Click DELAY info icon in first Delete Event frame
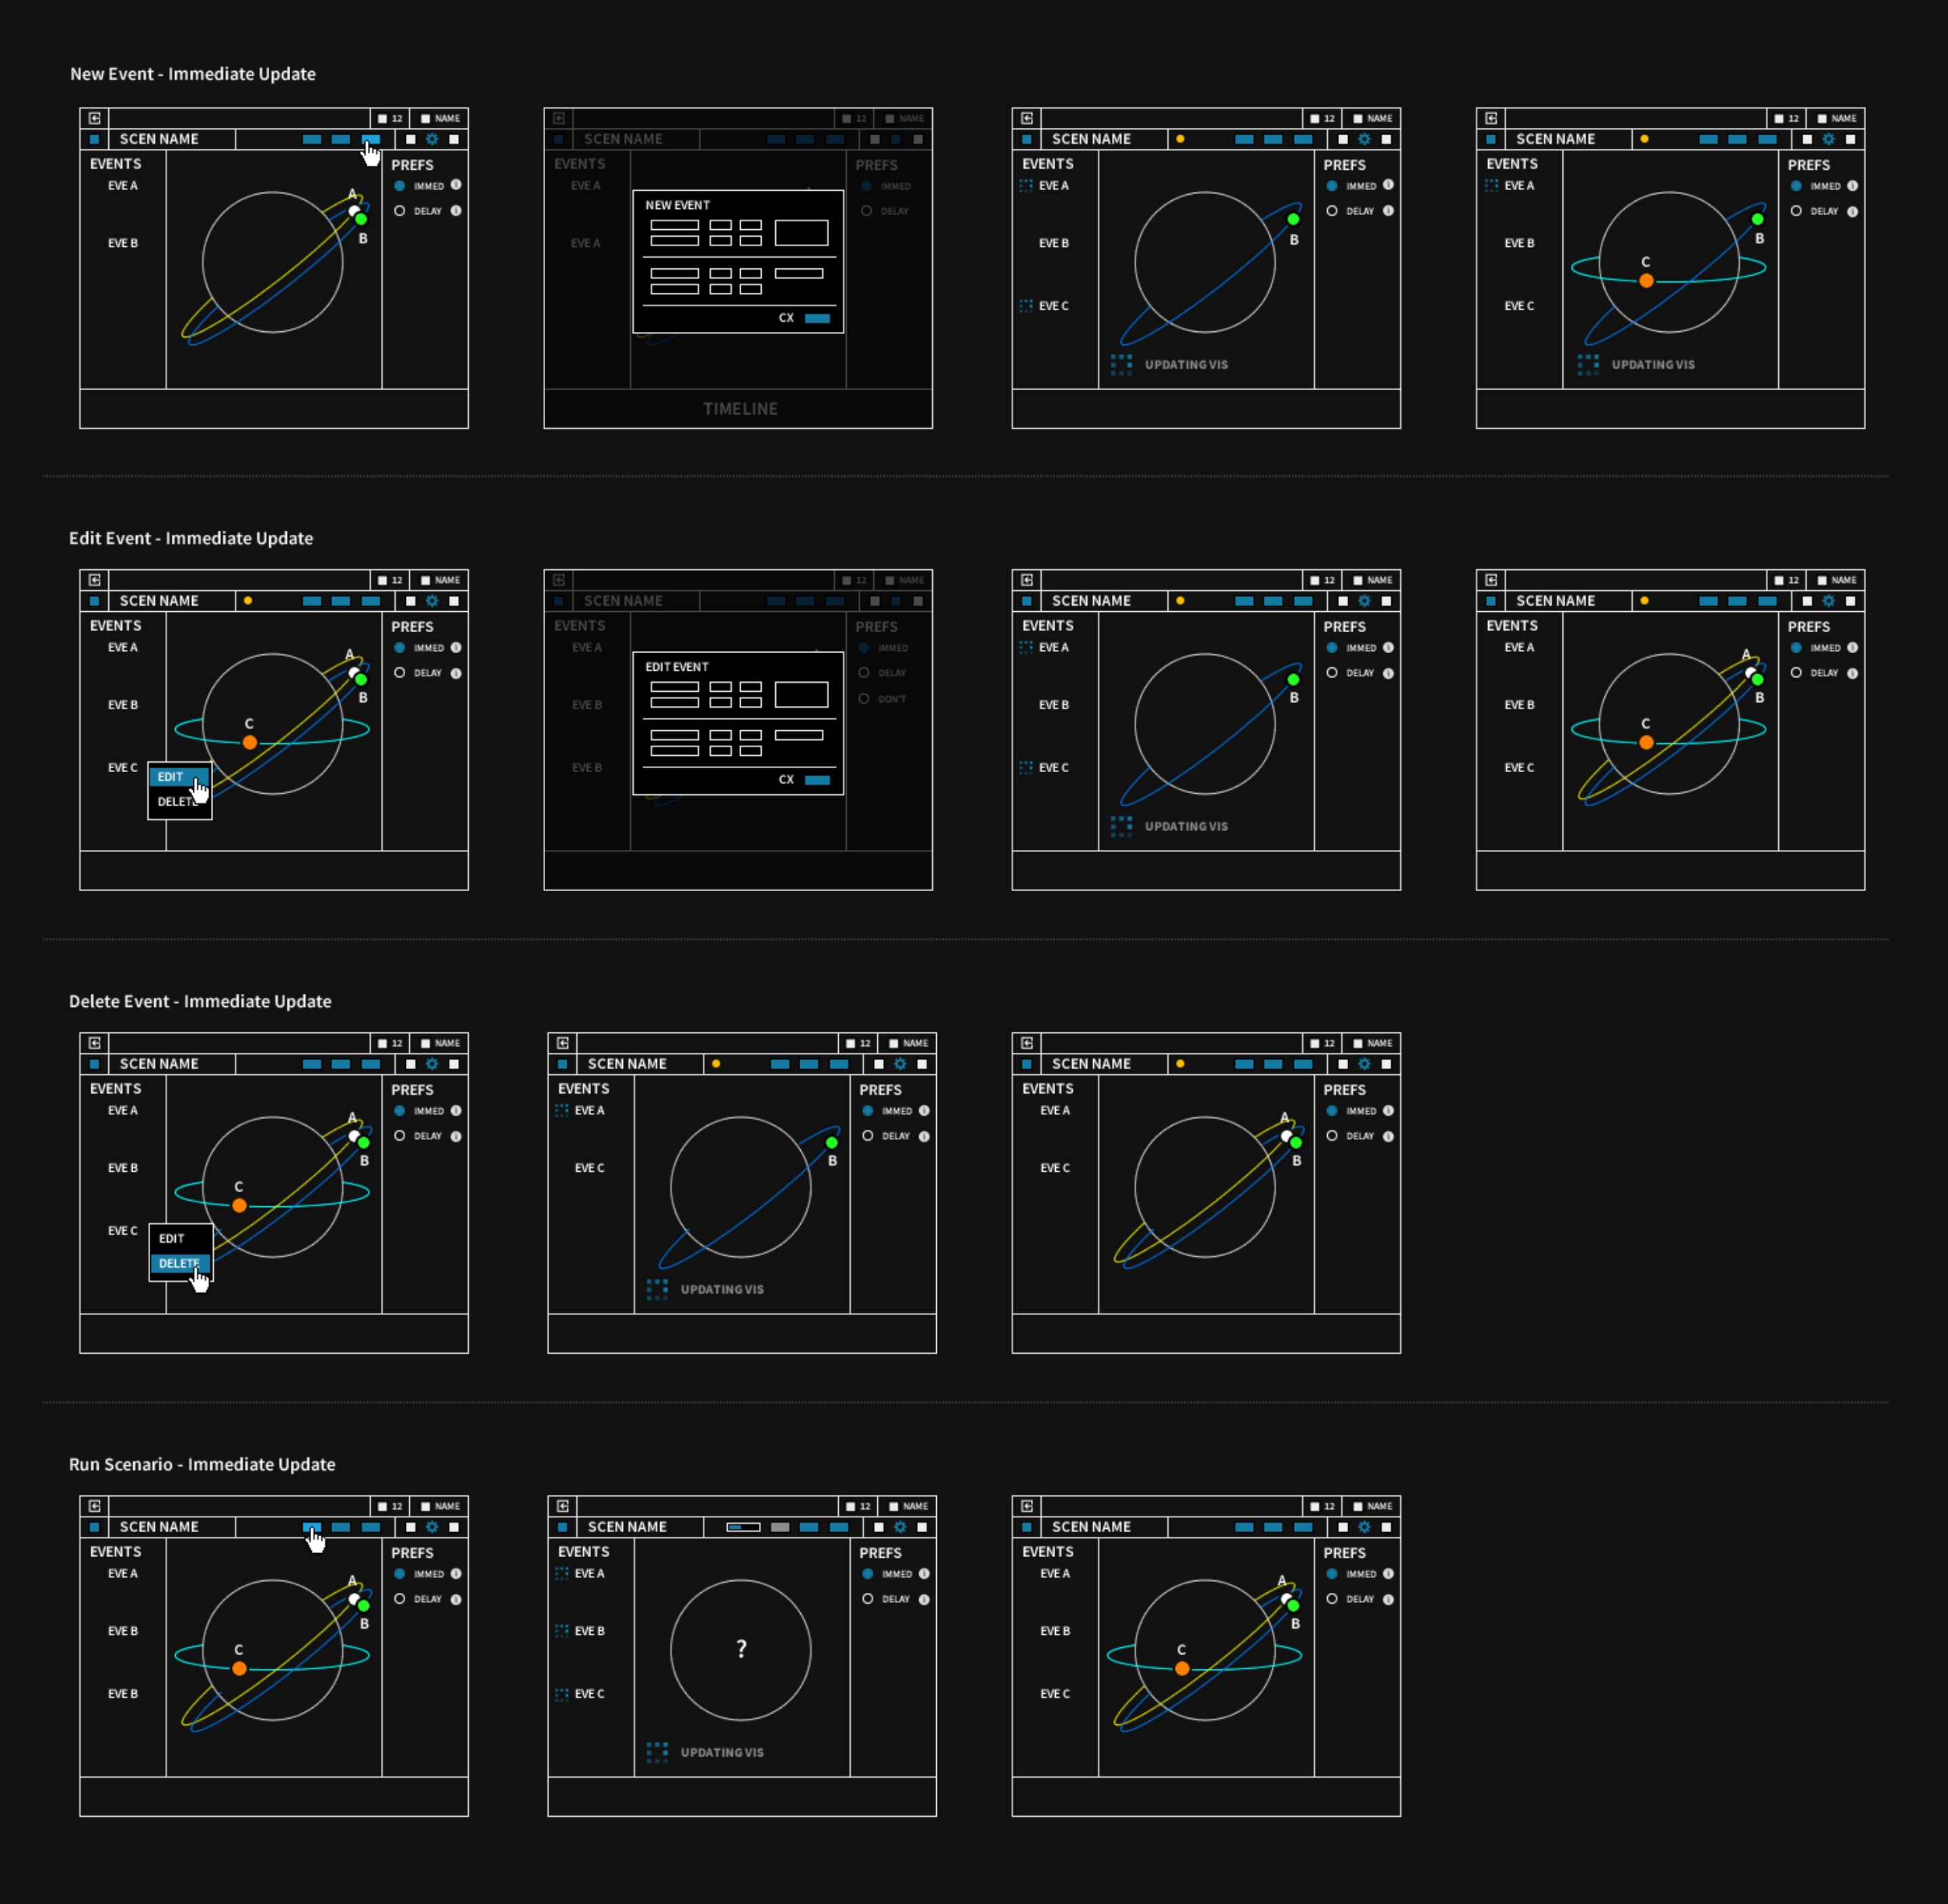The height and width of the screenshot is (1904, 1948). click(x=457, y=1136)
